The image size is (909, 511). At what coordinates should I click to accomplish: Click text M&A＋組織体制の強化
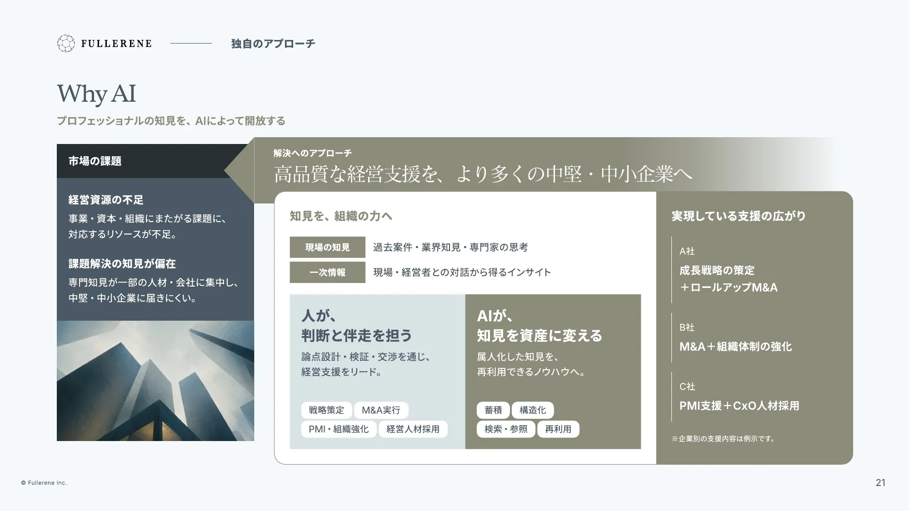click(x=735, y=347)
